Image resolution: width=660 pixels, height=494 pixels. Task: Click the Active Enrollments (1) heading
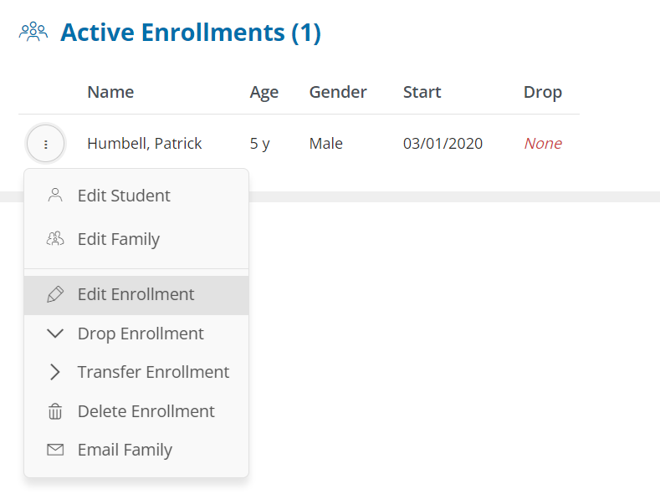(x=191, y=33)
